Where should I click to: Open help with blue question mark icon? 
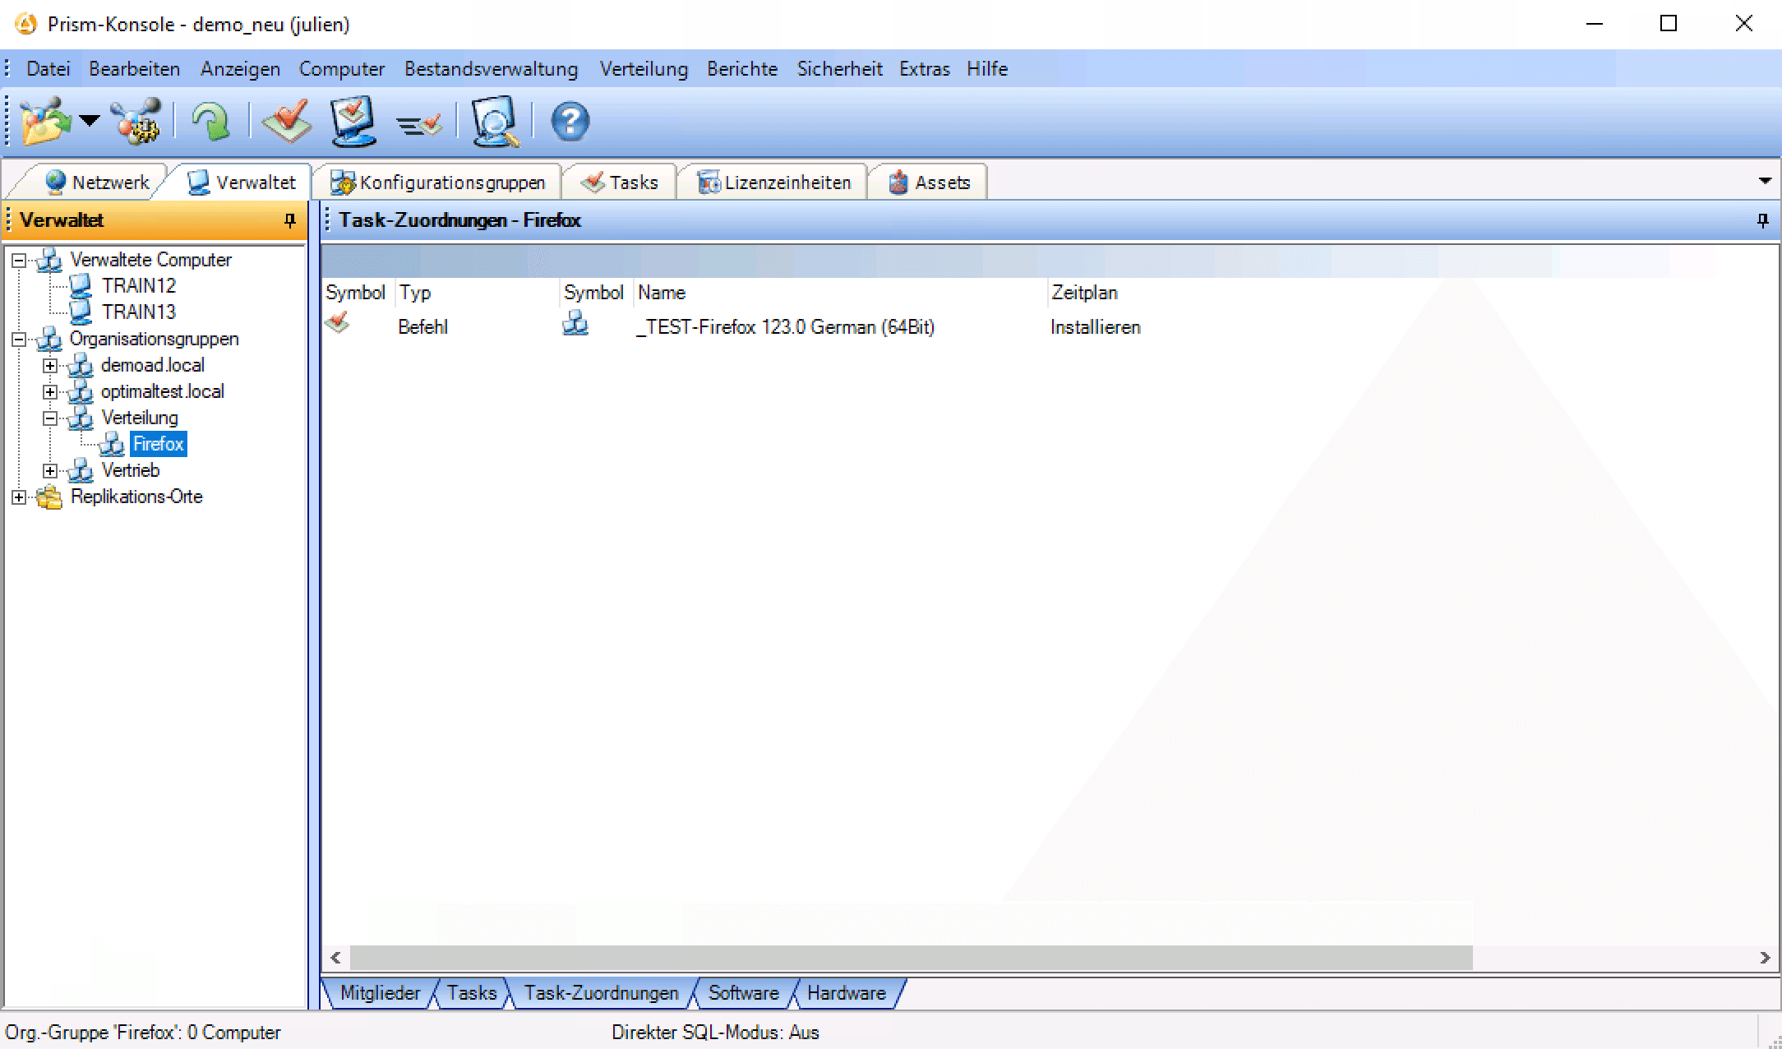point(570,122)
